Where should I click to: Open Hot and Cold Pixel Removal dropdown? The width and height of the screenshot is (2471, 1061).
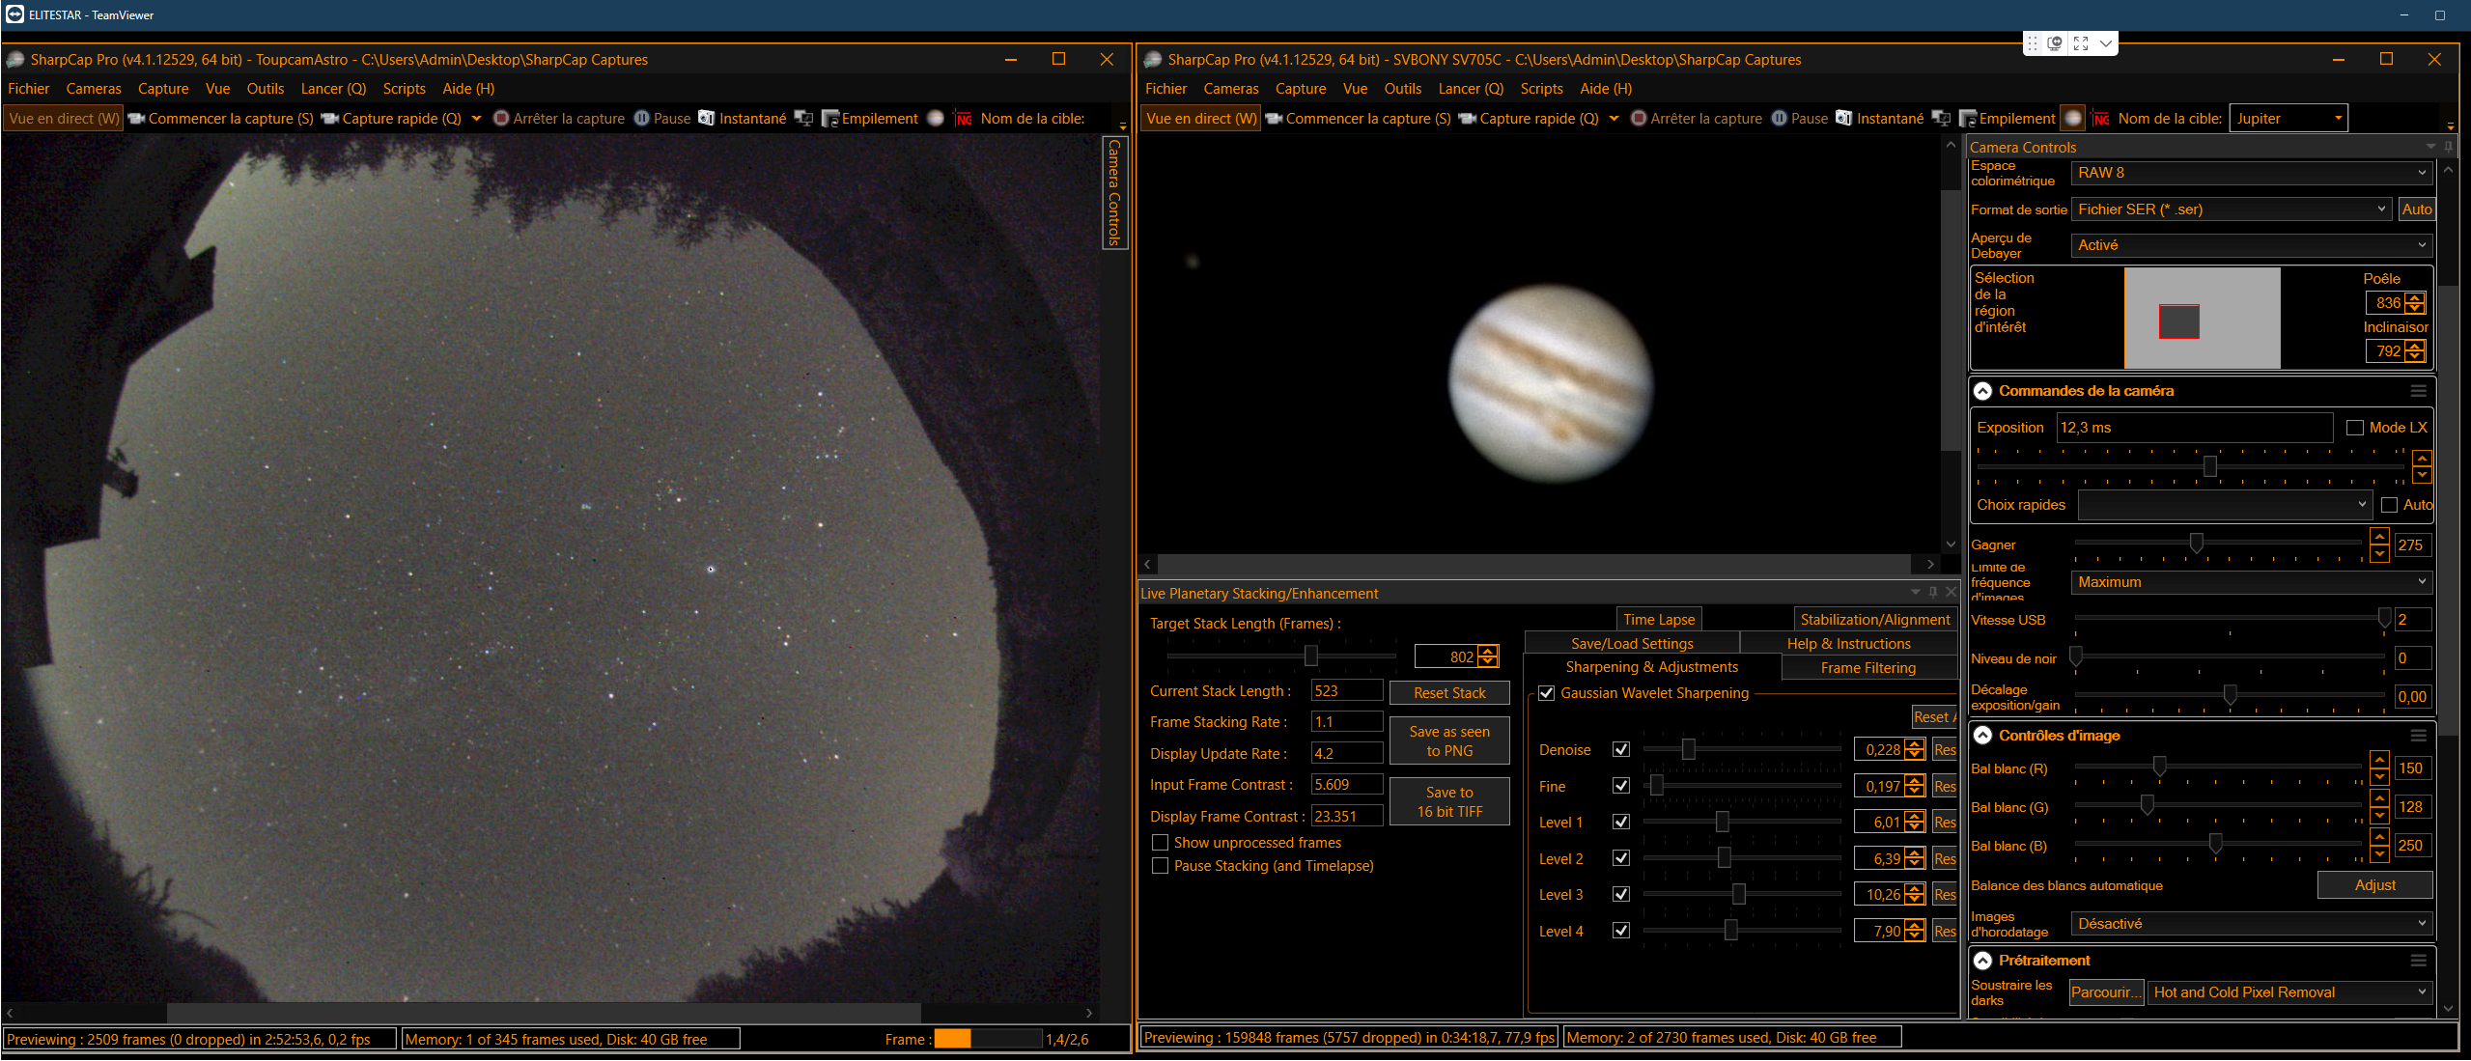pyautogui.click(x=2289, y=992)
